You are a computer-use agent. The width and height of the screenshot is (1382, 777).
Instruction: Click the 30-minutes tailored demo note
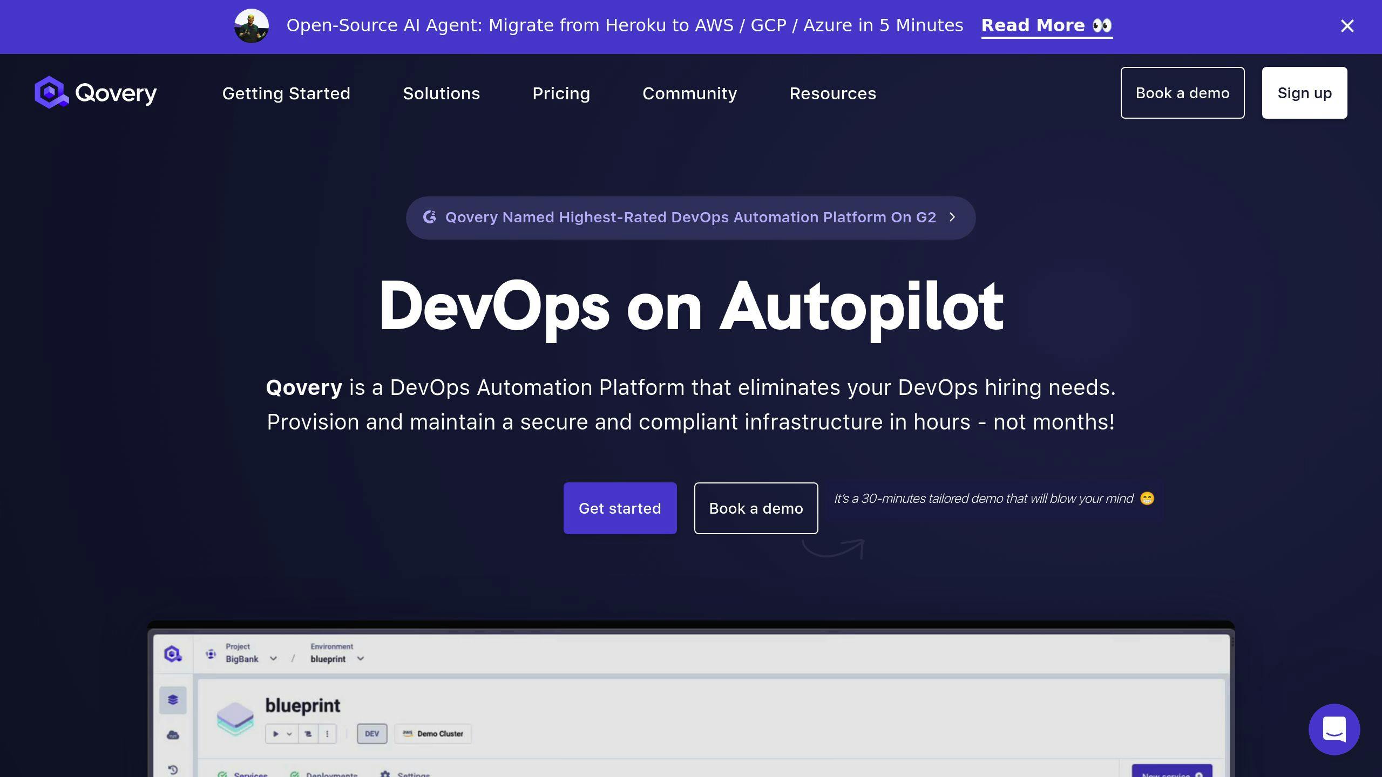pyautogui.click(x=993, y=499)
